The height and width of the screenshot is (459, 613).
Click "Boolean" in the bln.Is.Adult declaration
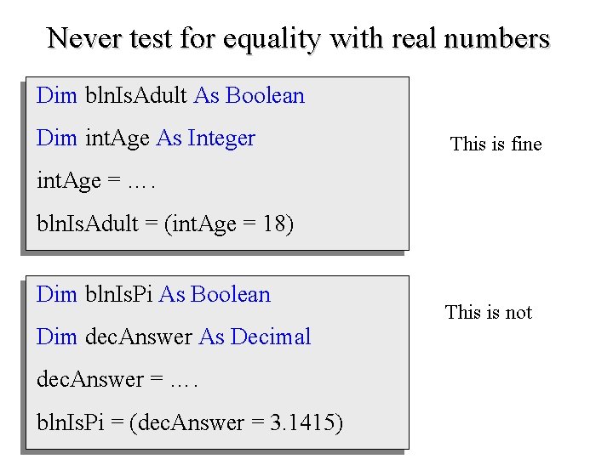pos(265,95)
